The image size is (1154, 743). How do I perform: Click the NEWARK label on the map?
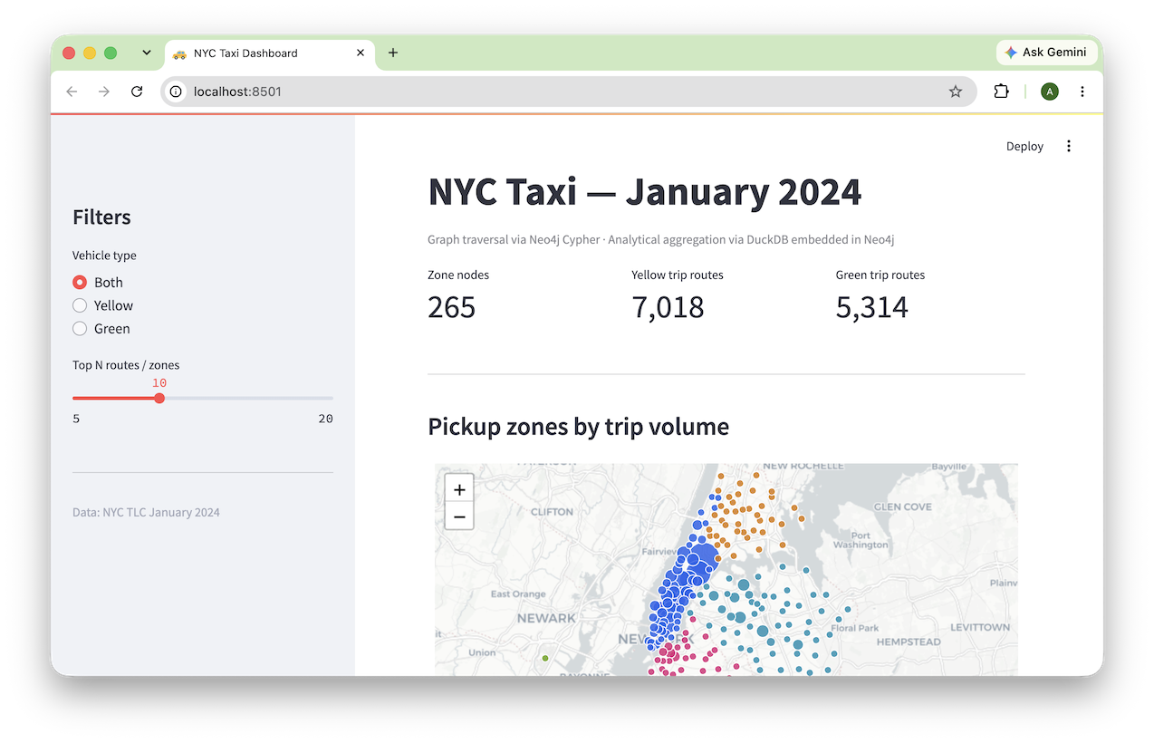click(x=546, y=618)
